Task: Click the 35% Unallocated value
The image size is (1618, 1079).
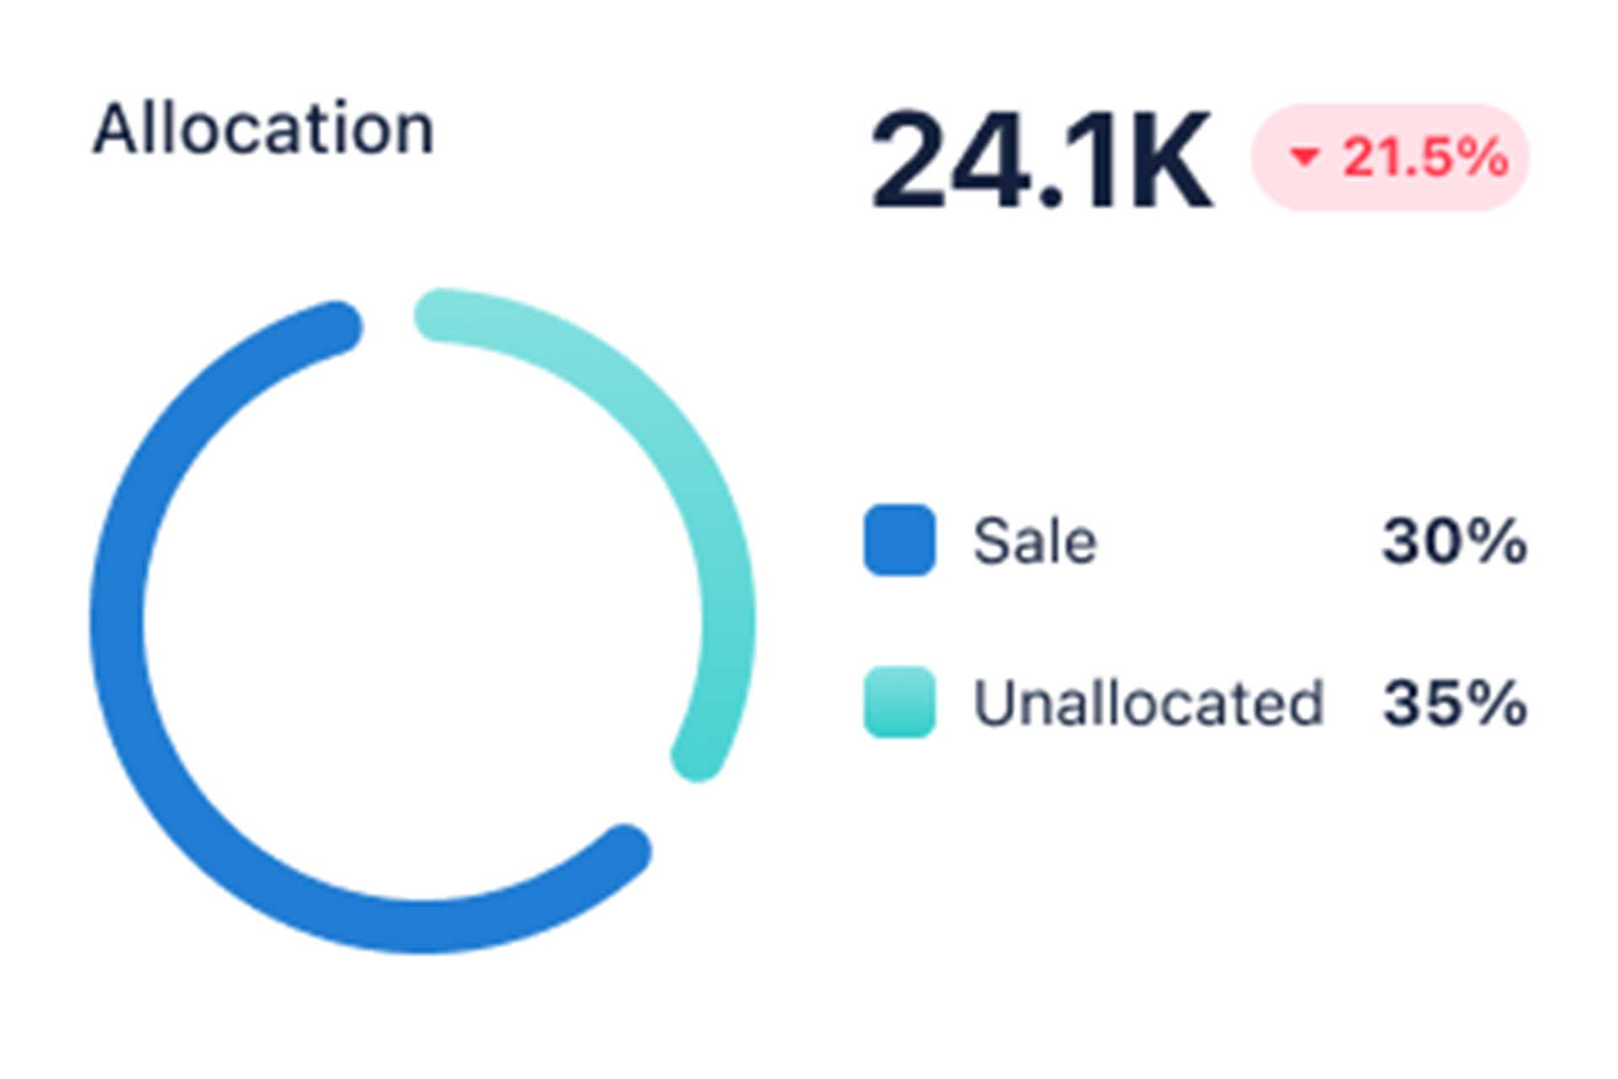Action: coord(1455,702)
